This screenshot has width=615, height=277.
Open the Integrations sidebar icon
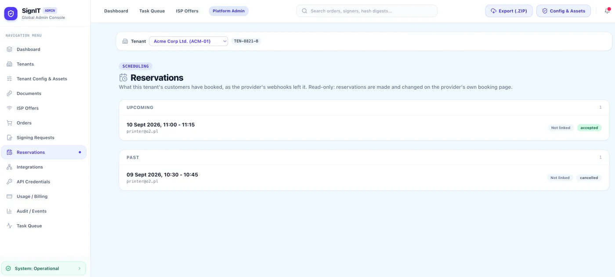(x=9, y=167)
